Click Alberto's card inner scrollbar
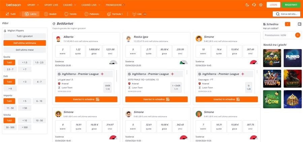This screenshot has width=303, height=142. (x=116, y=75)
